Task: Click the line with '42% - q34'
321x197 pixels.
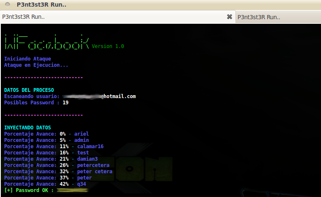Action: tap(45, 184)
